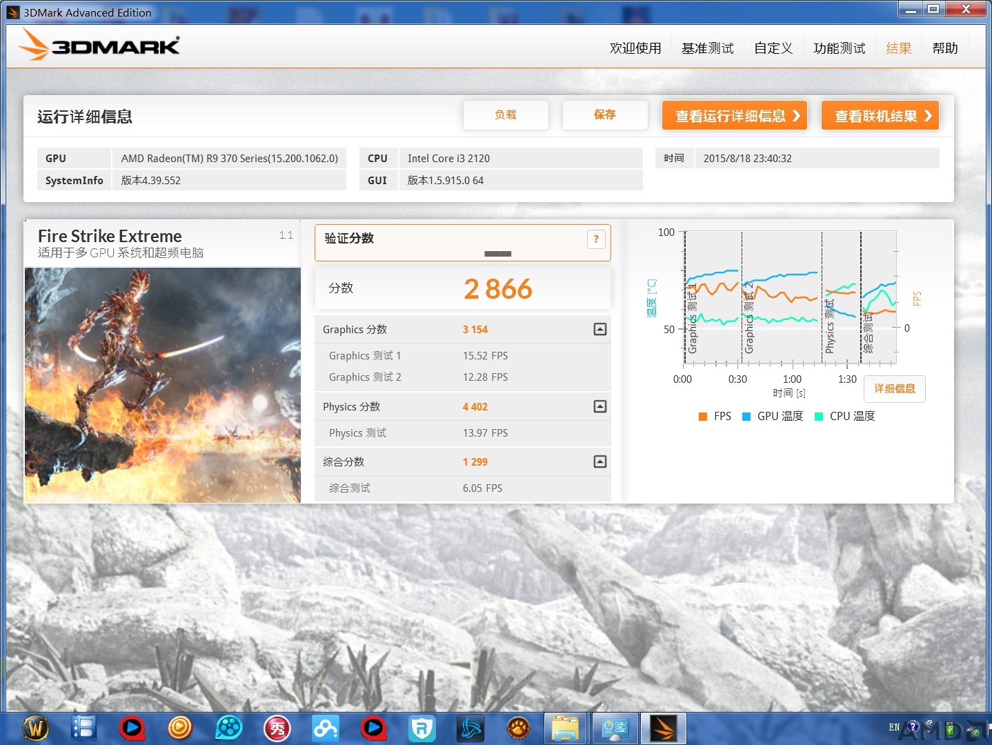
Task: Click the 适用于多 GPU 系统和超频电脑 subtitle
Action: point(121,253)
